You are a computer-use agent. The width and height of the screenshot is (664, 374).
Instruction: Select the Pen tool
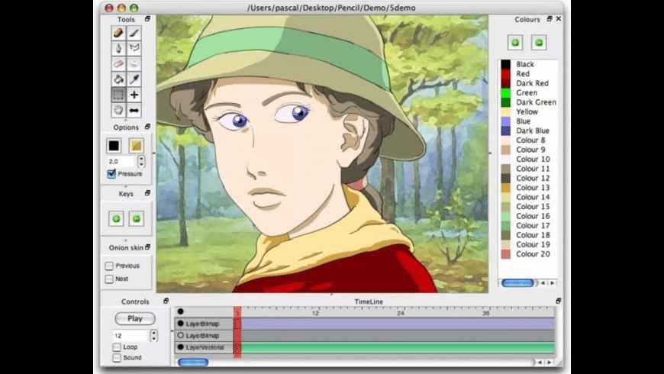tap(118, 48)
